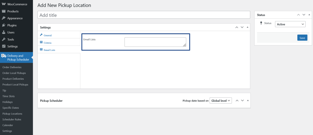Click the blue Save button
This screenshot has width=313, height=135.
coord(302,38)
